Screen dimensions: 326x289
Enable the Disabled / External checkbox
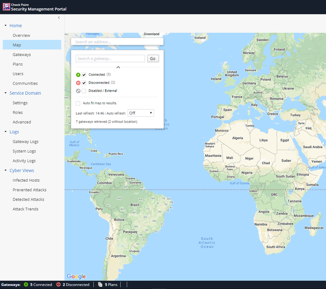point(84,91)
